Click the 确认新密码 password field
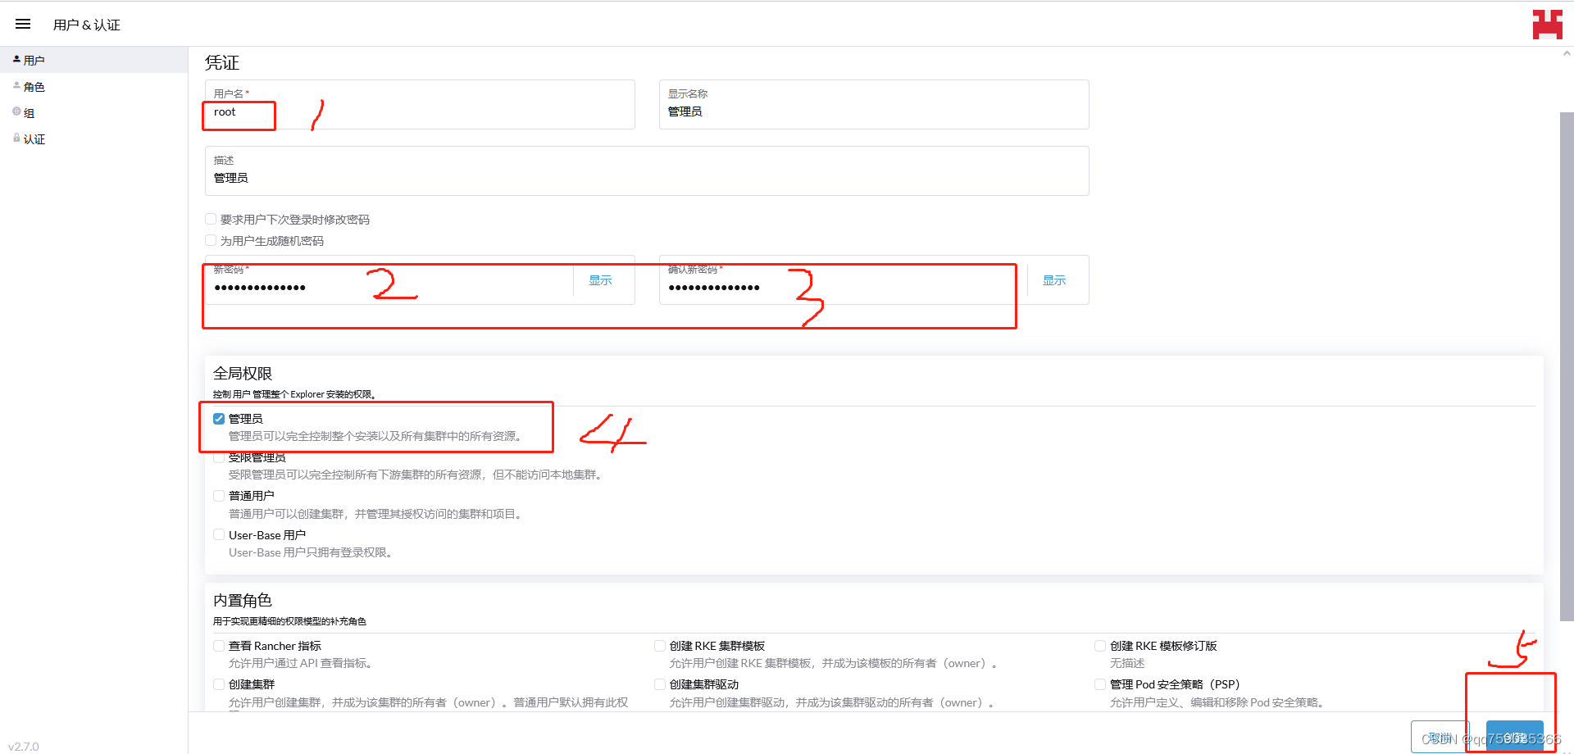The width and height of the screenshot is (1574, 754). click(843, 280)
